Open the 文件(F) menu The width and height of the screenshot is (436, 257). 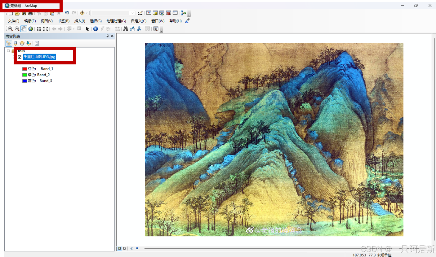coord(14,21)
